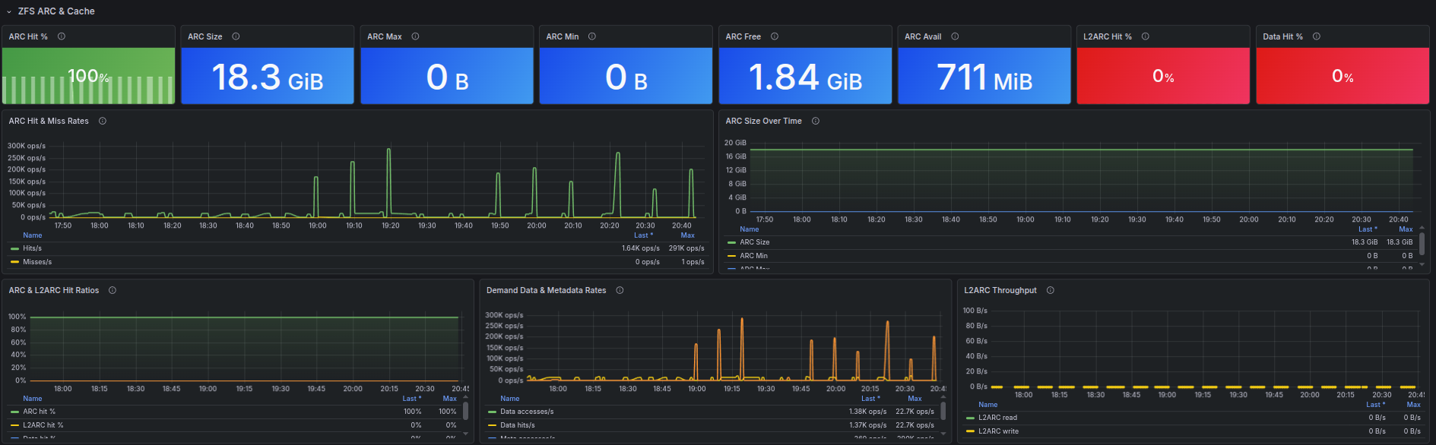Open the Demand Data & Metadata Rates panel title
The width and height of the screenshot is (1436, 445).
(546, 290)
